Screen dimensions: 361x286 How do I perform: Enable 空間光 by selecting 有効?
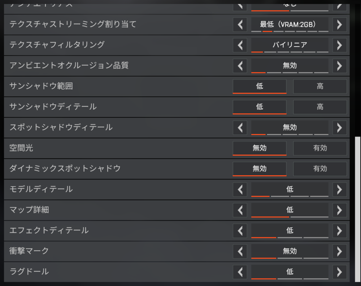320,148
